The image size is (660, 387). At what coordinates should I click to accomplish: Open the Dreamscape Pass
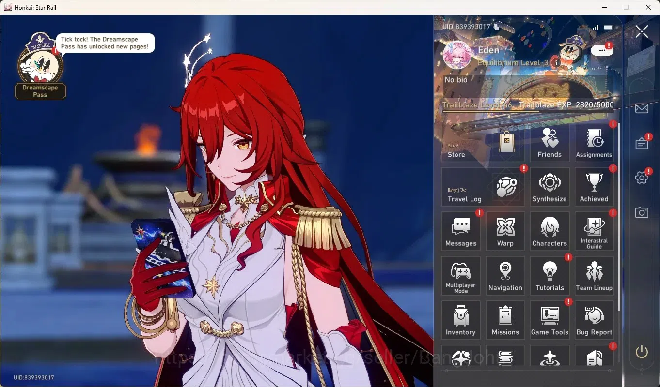pos(40,66)
